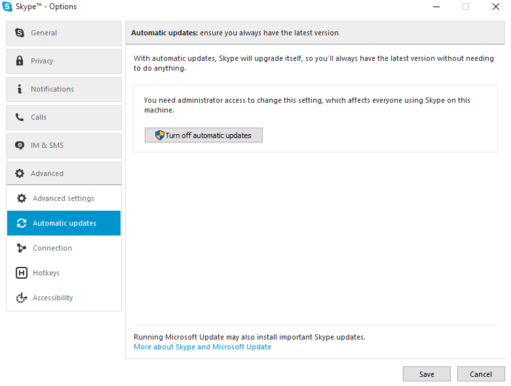Screen dimensions: 511x386
Task: Minimize the Skype Options window
Action: pos(436,7)
